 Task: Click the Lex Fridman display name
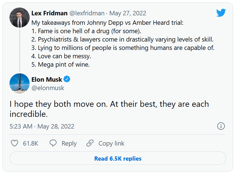[x=49, y=13]
